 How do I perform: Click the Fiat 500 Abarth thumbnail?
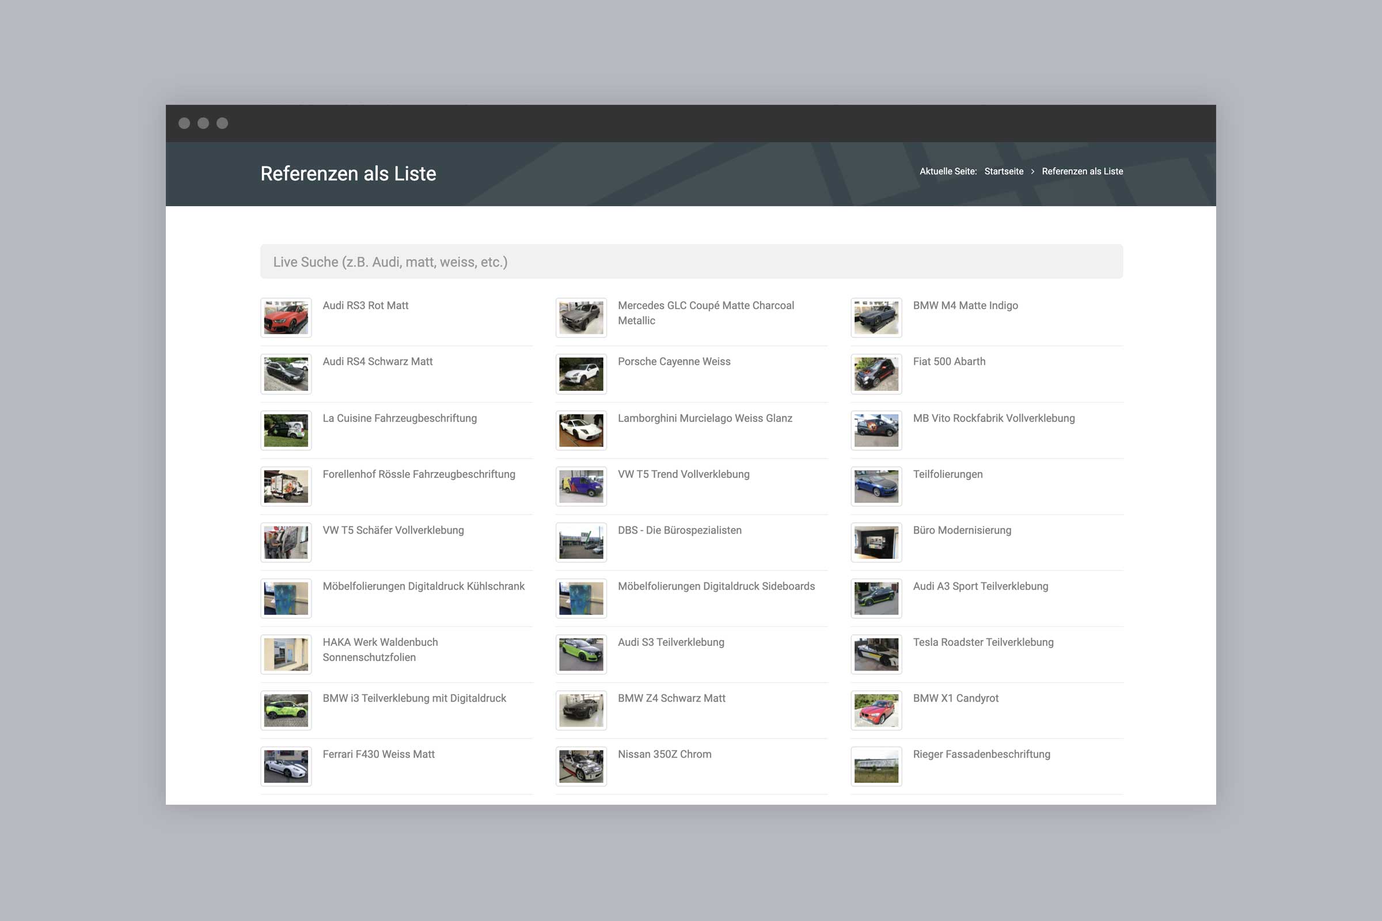click(x=875, y=374)
